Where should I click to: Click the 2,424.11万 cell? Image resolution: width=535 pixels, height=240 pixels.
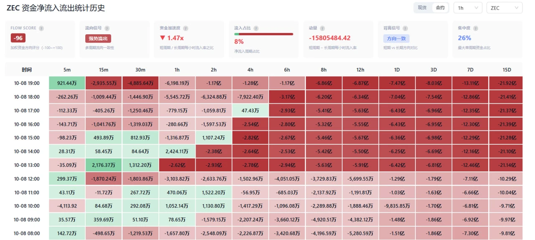177,151
